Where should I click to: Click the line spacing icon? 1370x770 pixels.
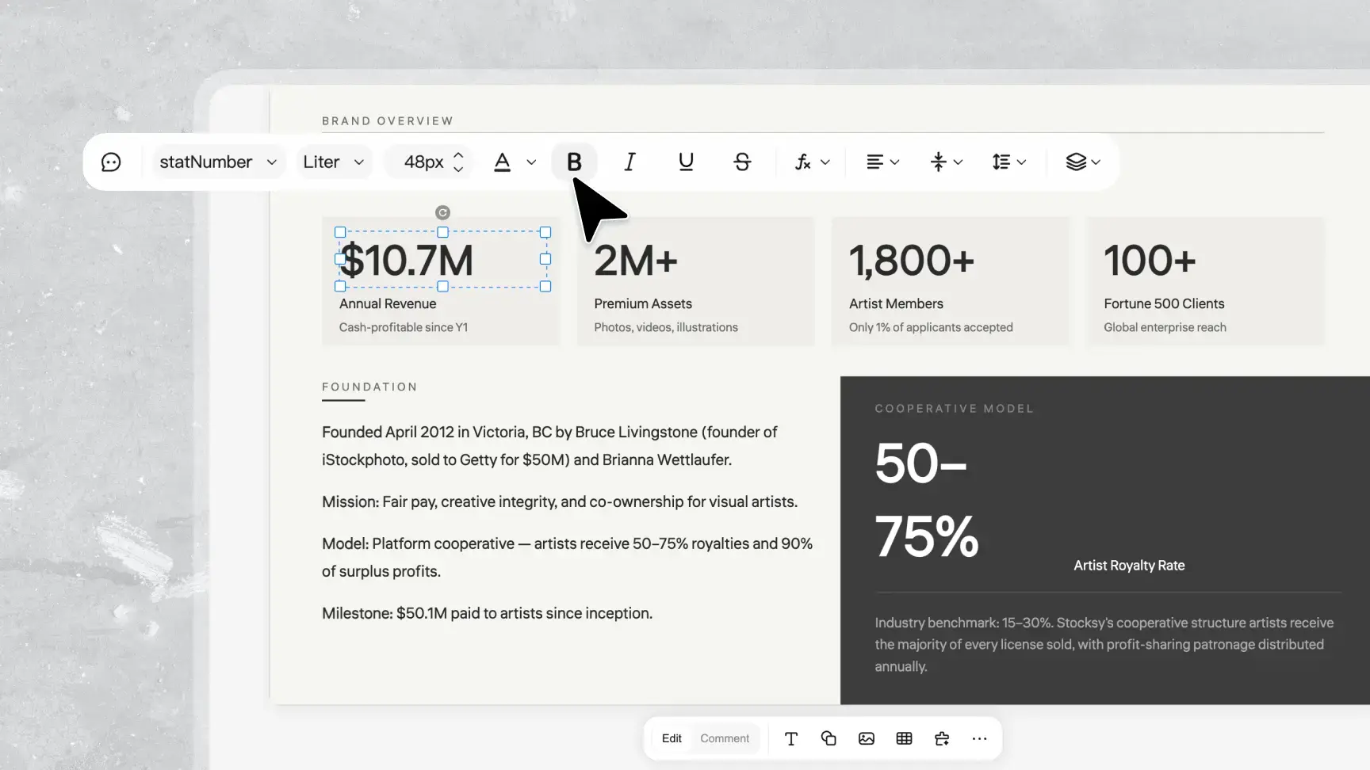pyautogui.click(x=1001, y=162)
